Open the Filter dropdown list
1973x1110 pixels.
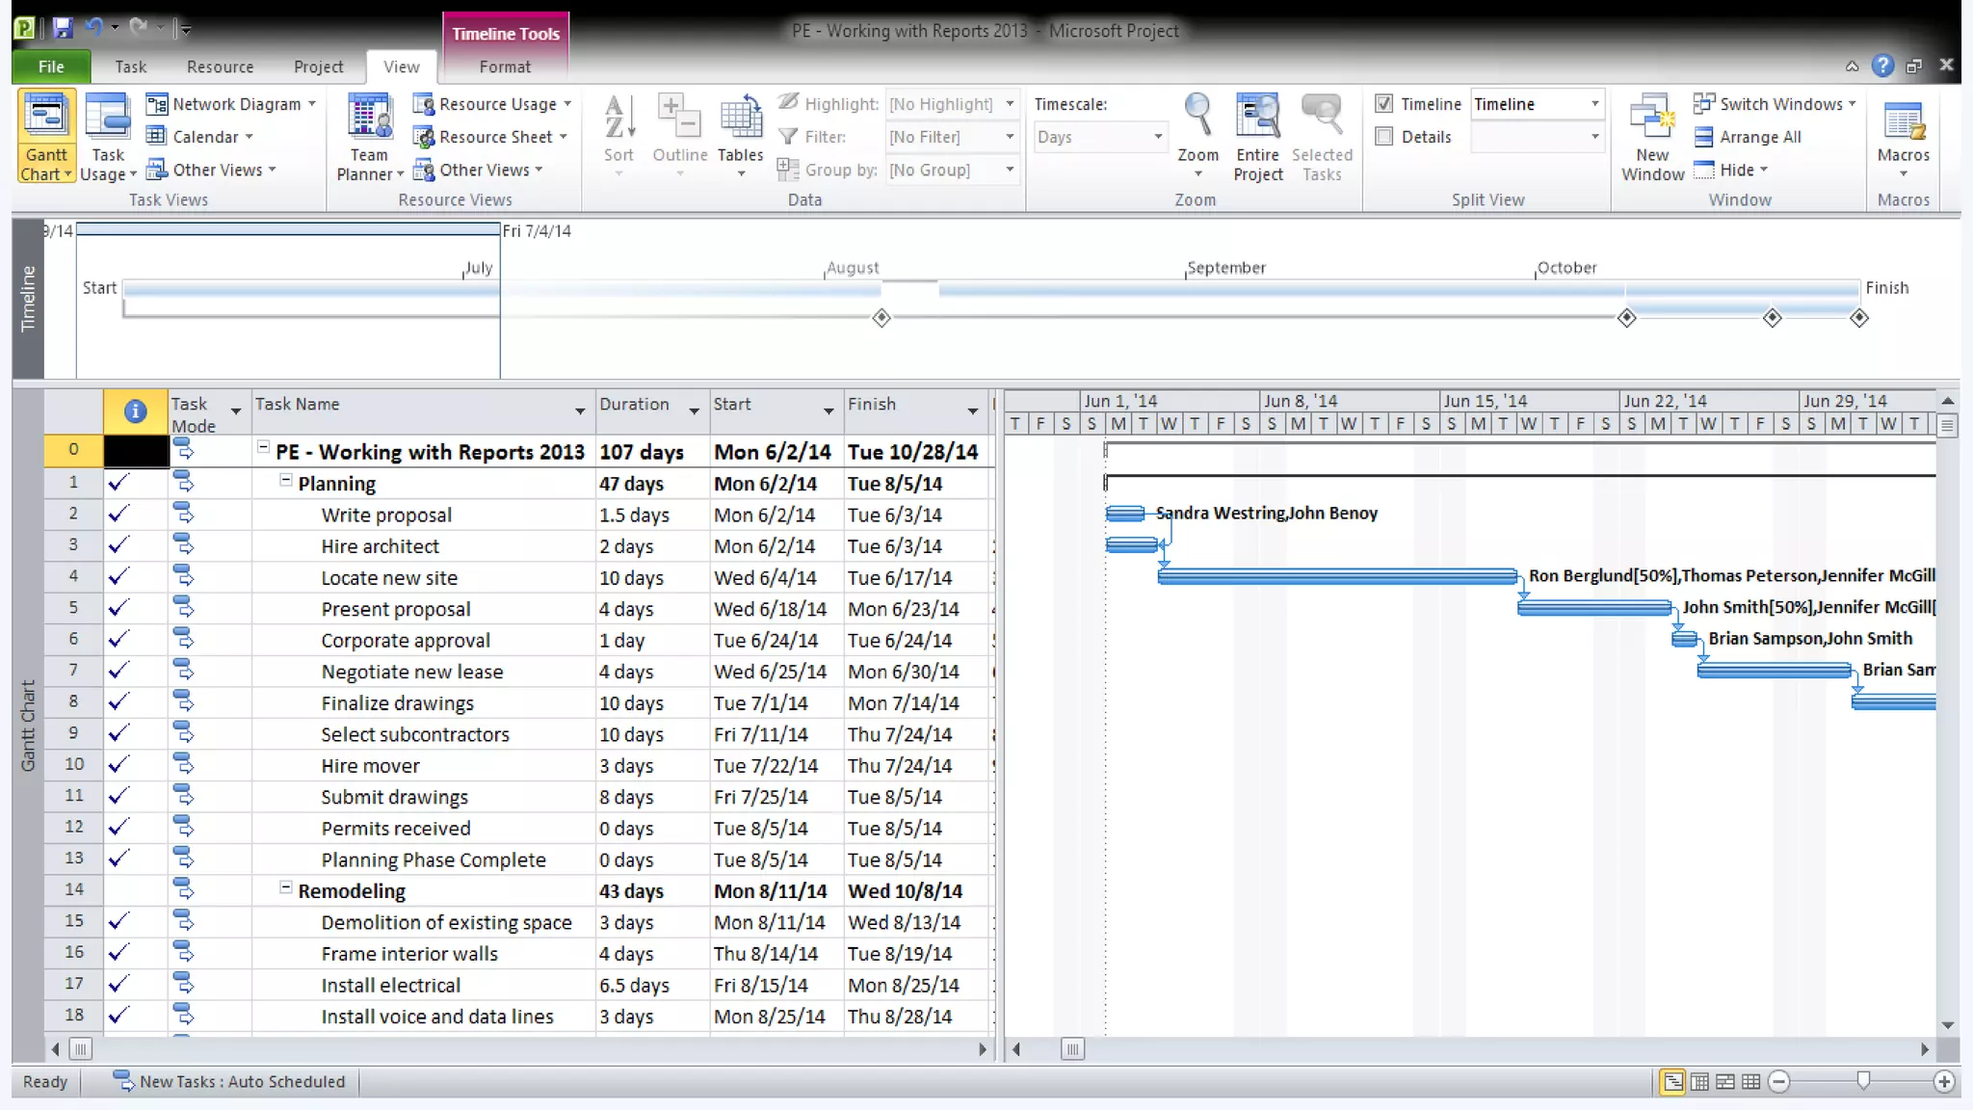[x=1009, y=137]
